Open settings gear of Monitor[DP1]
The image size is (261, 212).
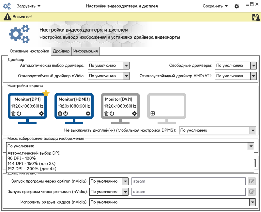click(41, 114)
